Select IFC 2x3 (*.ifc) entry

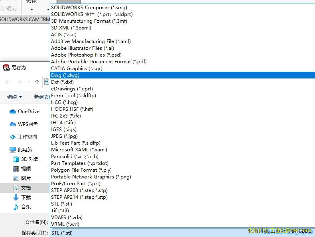click(182, 116)
